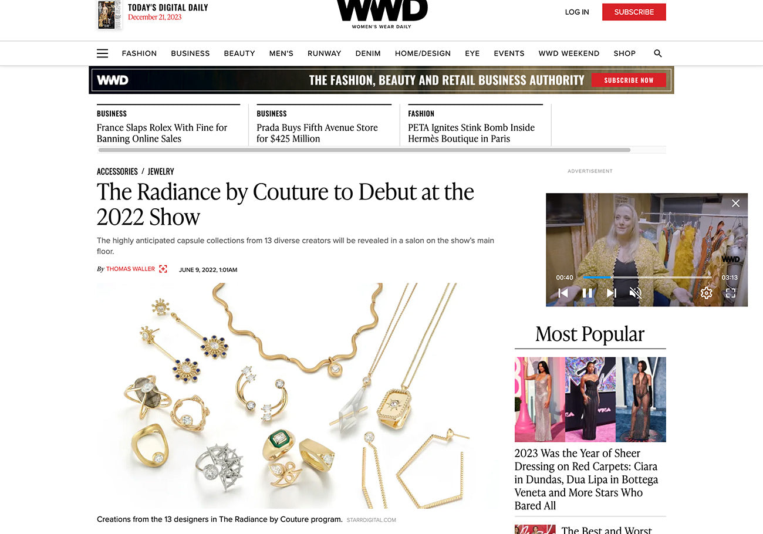Click the Subscribe button
Image resolution: width=763 pixels, height=534 pixels.
(x=634, y=12)
